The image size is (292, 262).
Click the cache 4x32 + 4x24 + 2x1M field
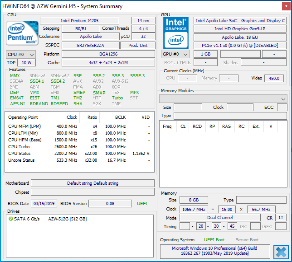108,63
